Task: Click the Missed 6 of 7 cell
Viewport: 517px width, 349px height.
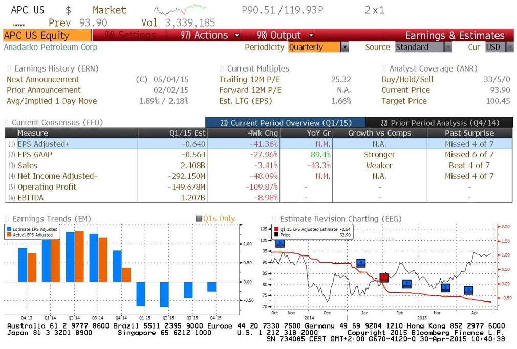Action: point(469,154)
